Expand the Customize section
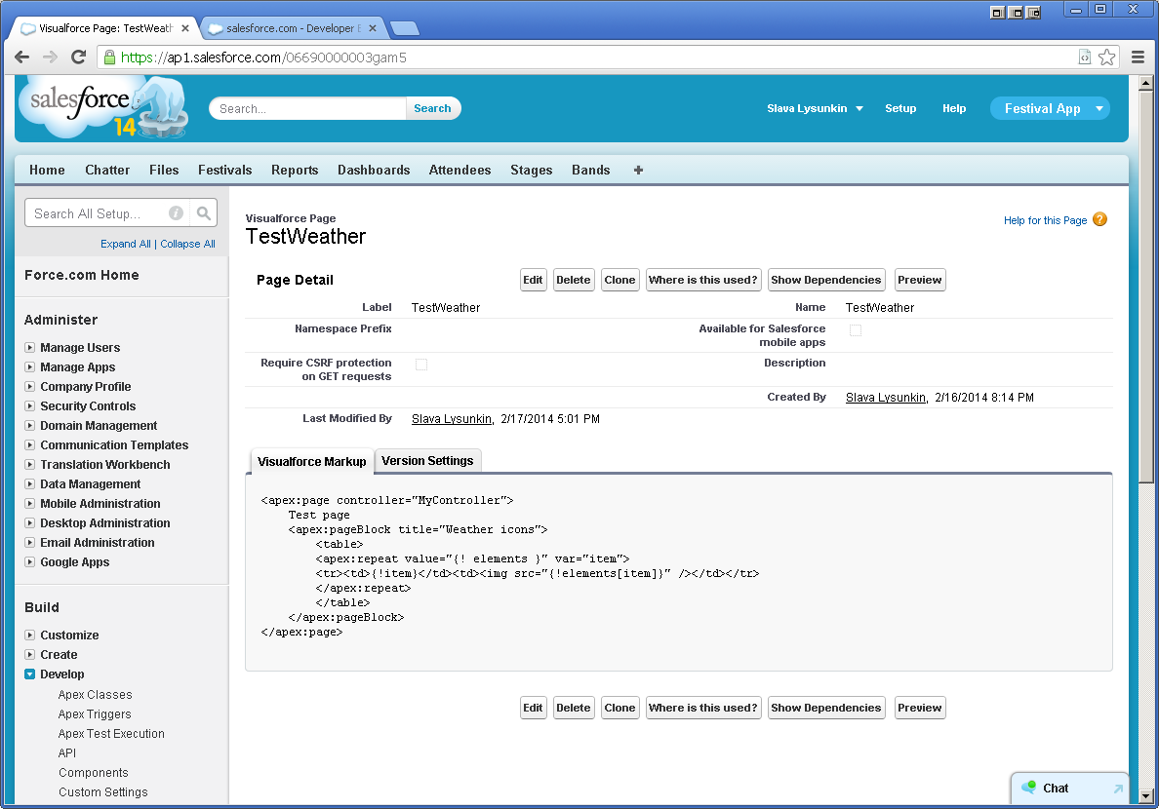This screenshot has height=809, width=1159. coord(29,635)
